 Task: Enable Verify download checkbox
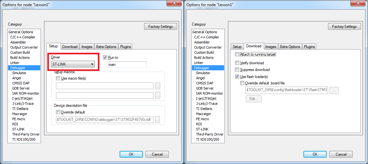pos(237,63)
